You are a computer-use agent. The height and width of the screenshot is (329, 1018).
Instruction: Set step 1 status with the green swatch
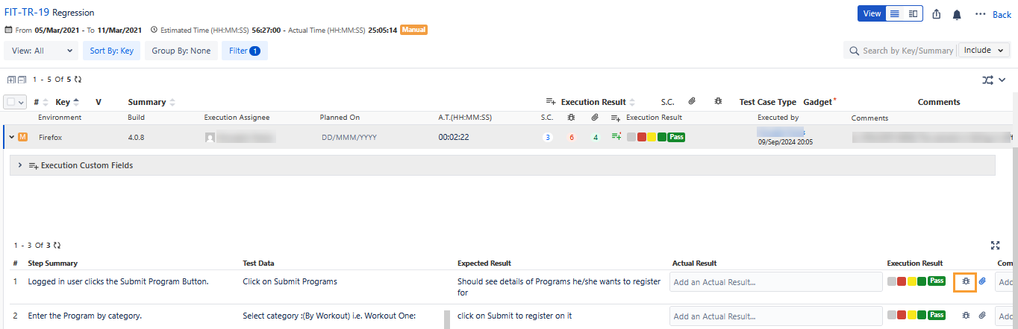pyautogui.click(x=922, y=281)
